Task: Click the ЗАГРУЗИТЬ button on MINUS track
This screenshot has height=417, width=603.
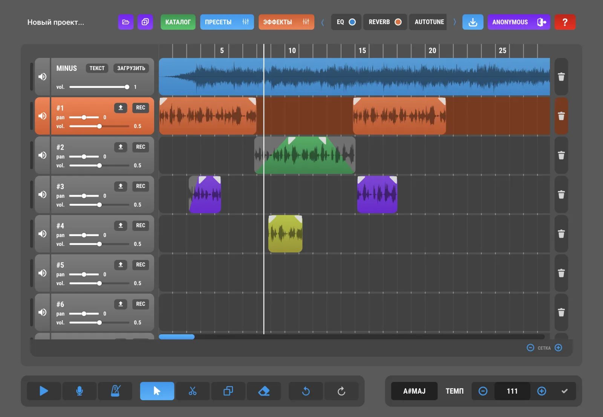Action: click(131, 68)
